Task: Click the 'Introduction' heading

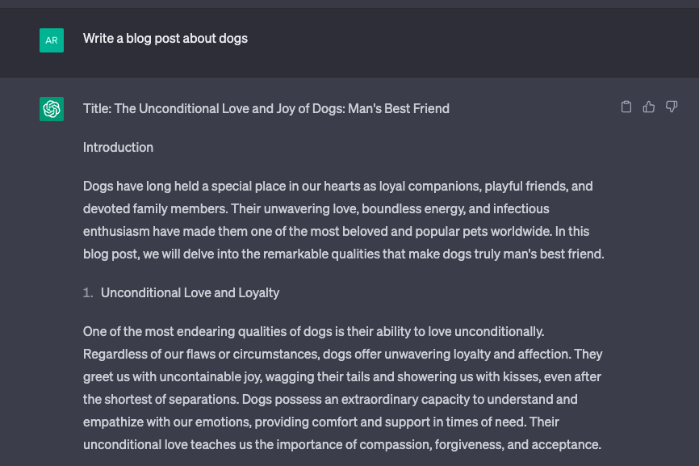Action: click(118, 148)
